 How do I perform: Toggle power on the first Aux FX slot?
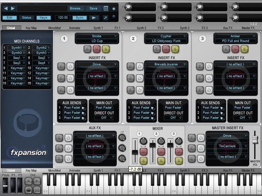68,138
